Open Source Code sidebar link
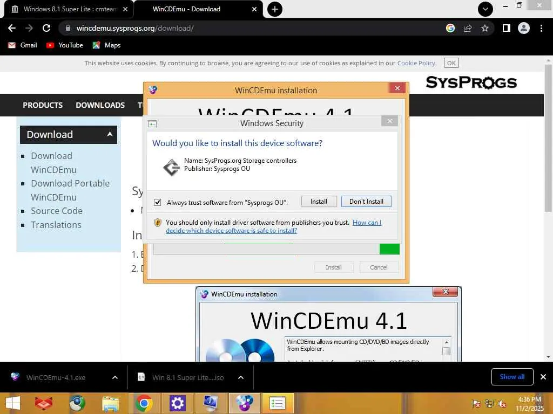This screenshot has height=414, width=553. pyautogui.click(x=57, y=211)
